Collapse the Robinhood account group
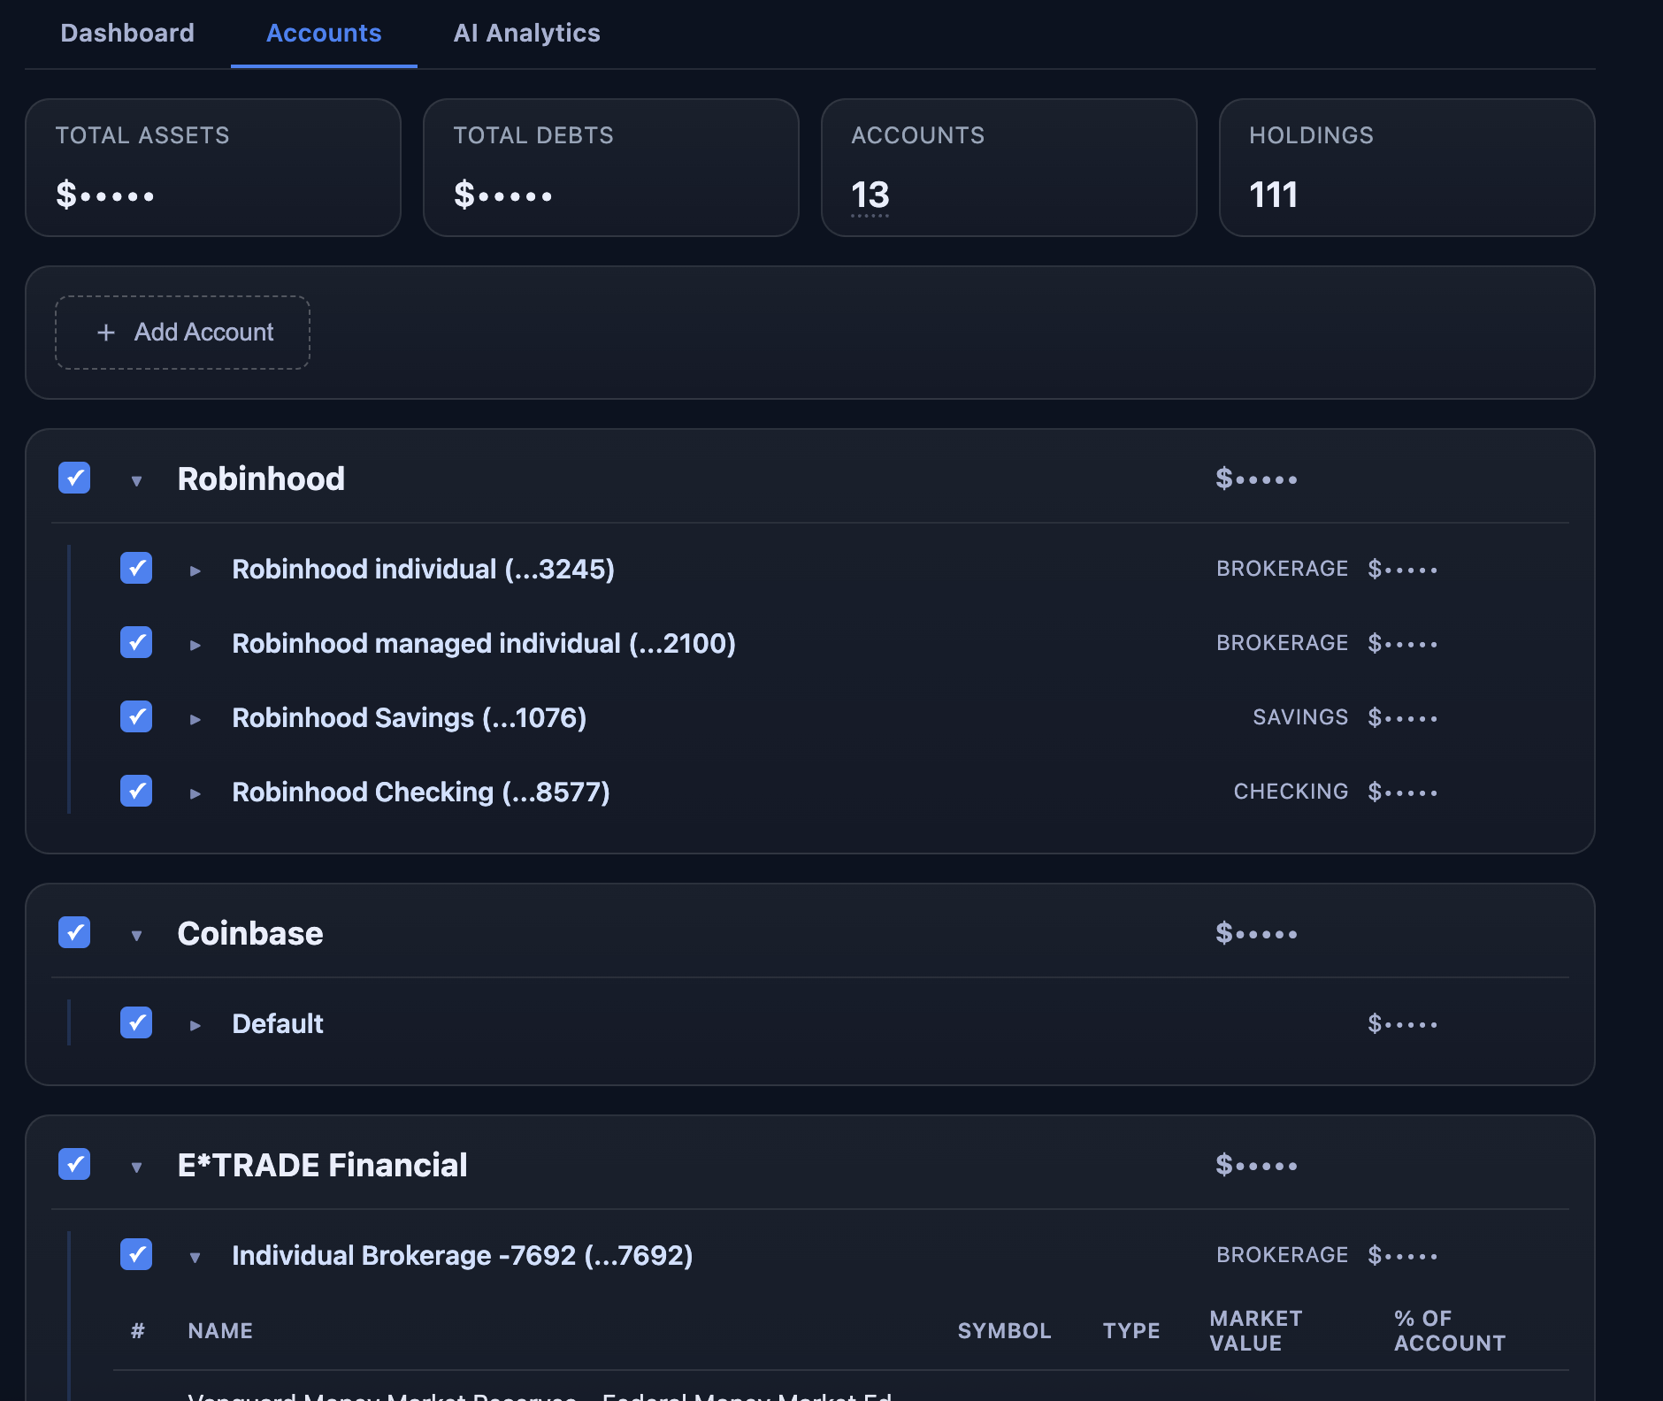The image size is (1663, 1401). [136, 479]
